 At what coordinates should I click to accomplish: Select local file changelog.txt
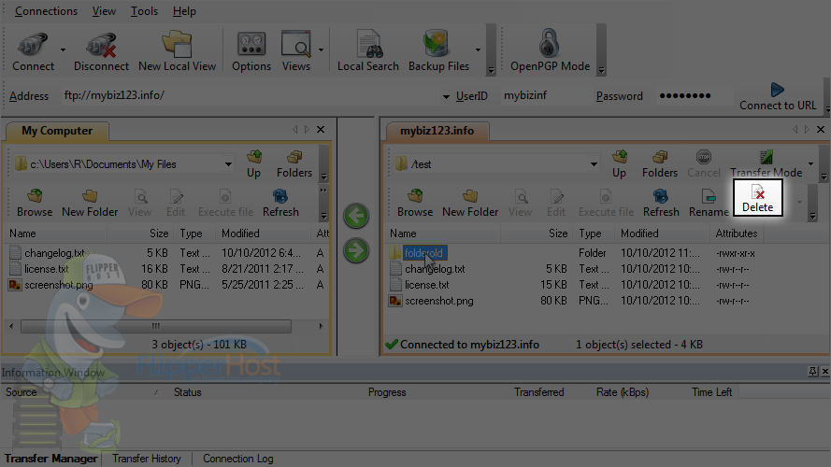[54, 253]
